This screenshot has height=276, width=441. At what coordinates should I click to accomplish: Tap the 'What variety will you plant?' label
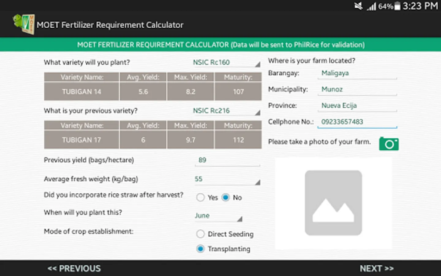tap(87, 62)
